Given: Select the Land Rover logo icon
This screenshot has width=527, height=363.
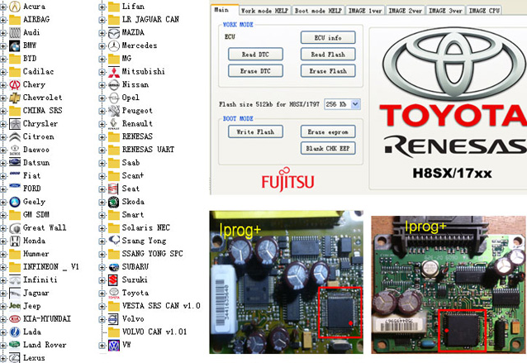Looking at the screenshot, I should coord(14,345).
